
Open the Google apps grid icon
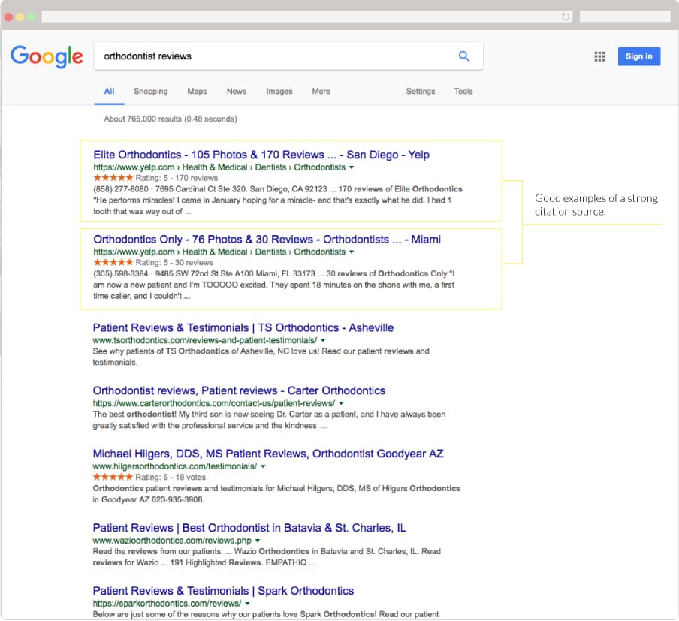[x=599, y=56]
